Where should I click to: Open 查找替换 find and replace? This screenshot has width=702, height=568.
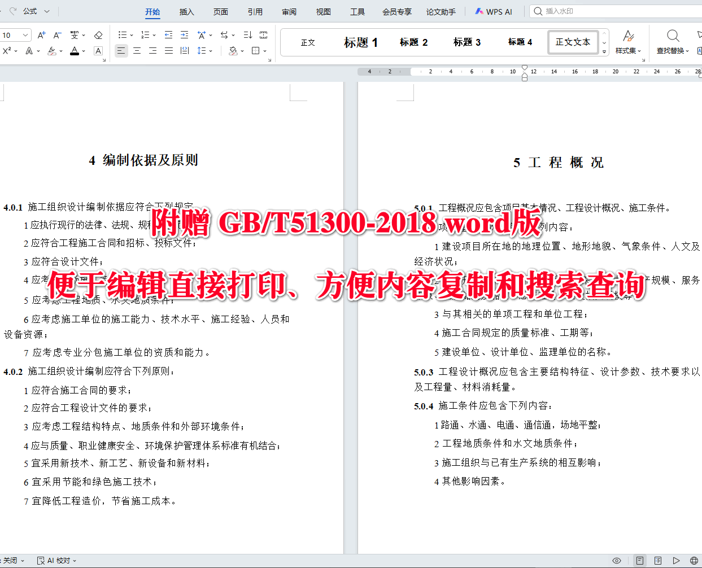673,42
